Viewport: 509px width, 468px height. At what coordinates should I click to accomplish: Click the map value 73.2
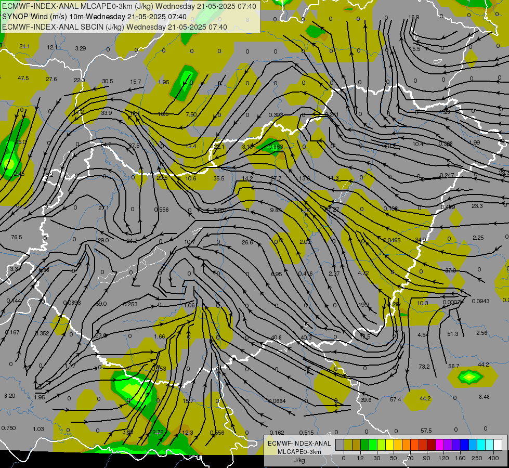[x=424, y=367]
